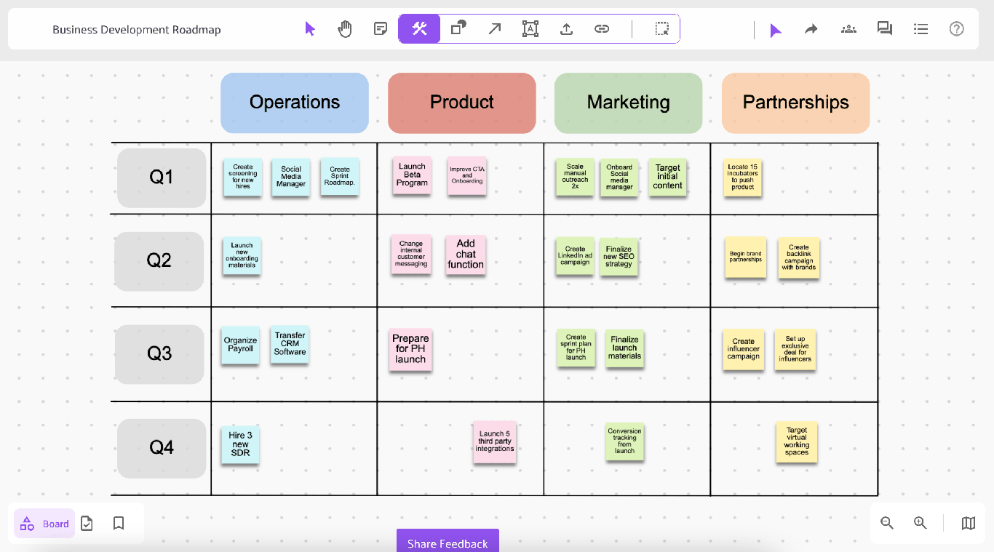
Task: Insert a link using the link tool
Action: tap(602, 28)
